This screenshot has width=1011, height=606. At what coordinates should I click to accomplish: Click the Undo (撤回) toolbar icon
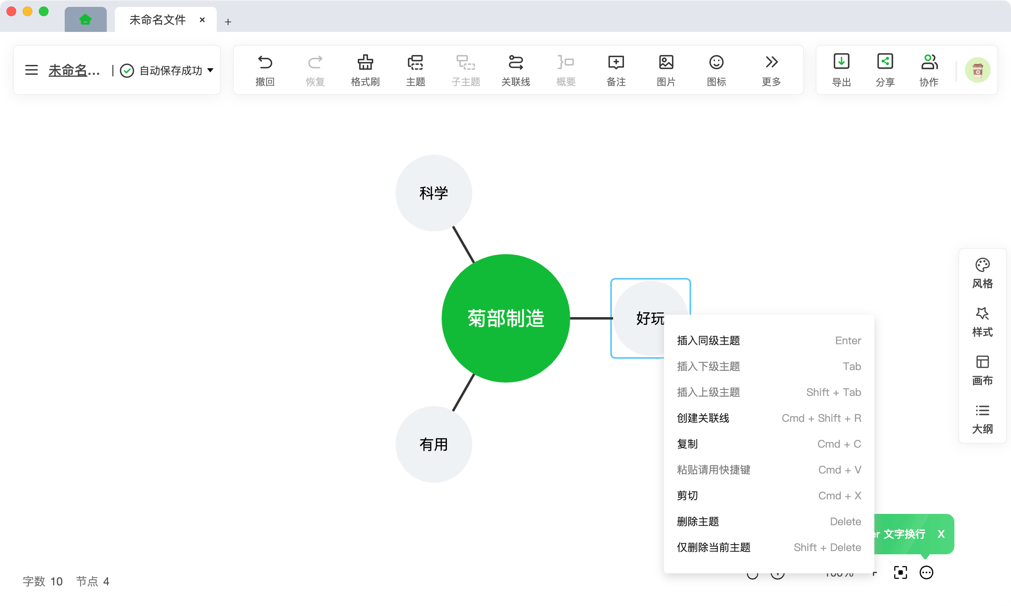click(265, 63)
